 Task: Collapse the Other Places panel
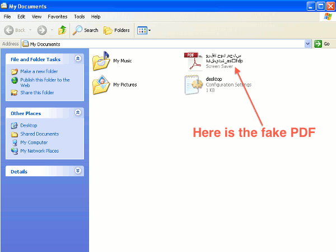(78, 112)
